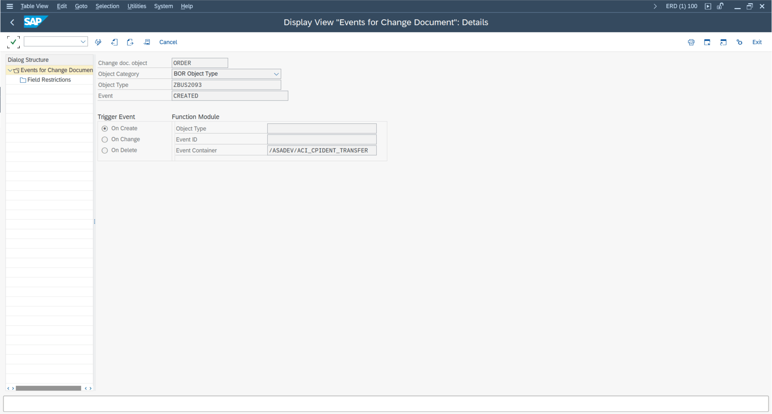Viewport: 772px width, 414px height.
Task: Click the Other Entry toolbar icon
Action: coord(147,42)
